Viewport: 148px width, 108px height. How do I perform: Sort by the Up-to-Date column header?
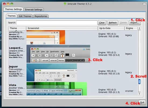click(x=111, y=28)
